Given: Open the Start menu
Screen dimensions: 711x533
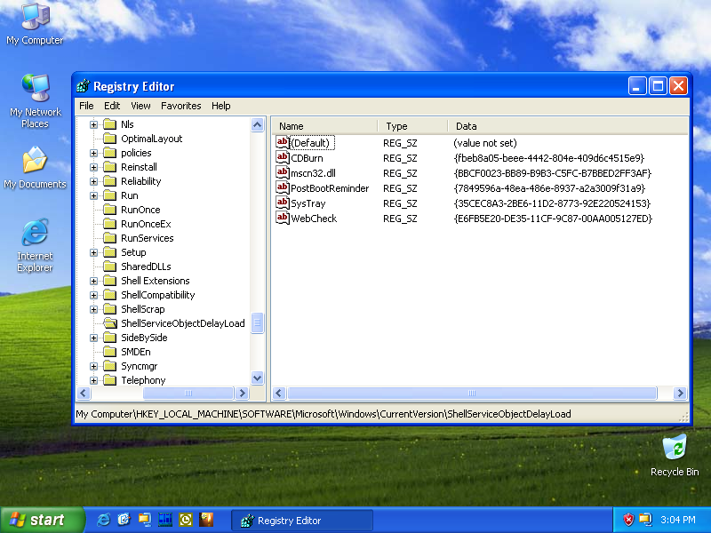Looking at the screenshot, I should (x=42, y=520).
